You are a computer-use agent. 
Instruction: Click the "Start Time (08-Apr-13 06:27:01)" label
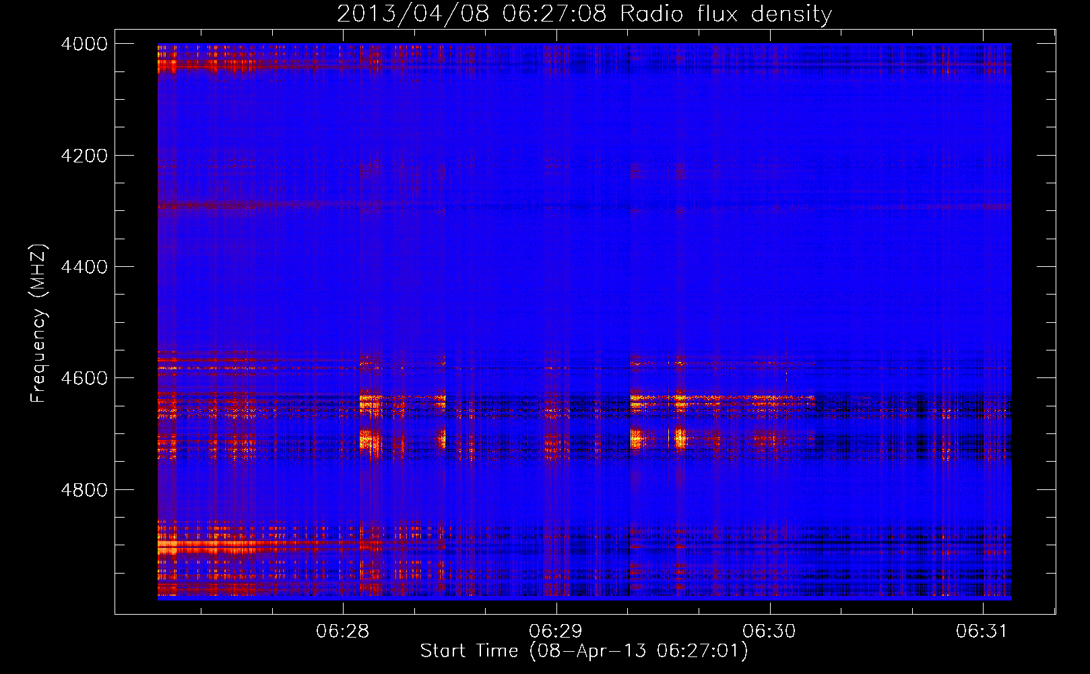click(x=584, y=651)
